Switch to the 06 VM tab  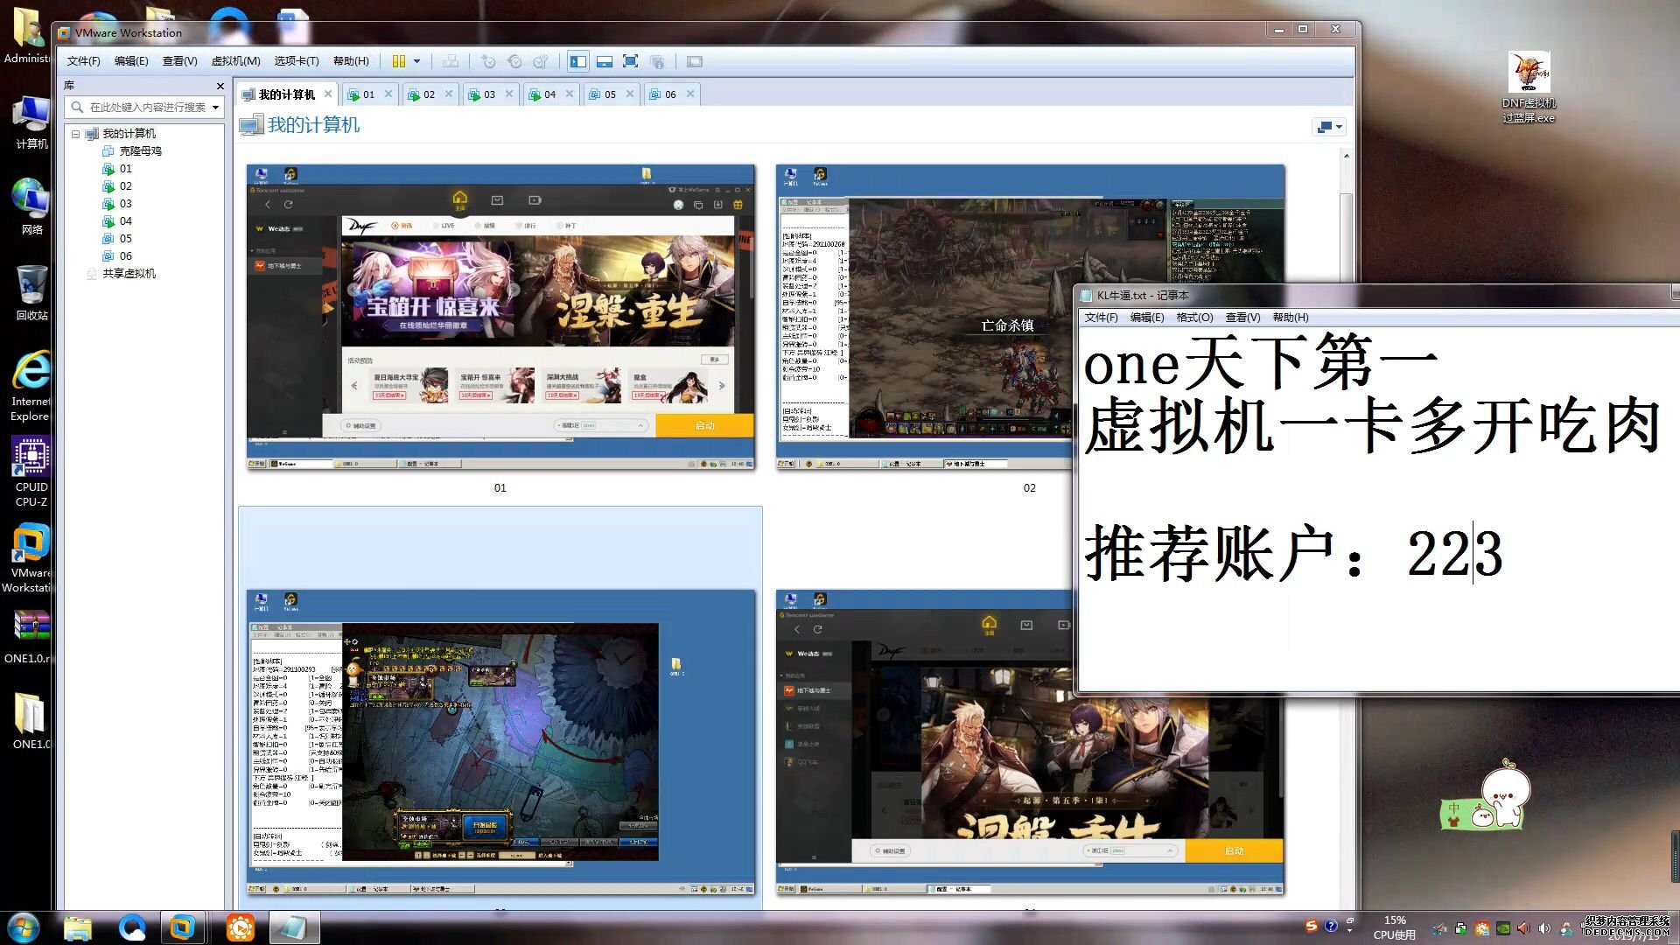coord(669,94)
